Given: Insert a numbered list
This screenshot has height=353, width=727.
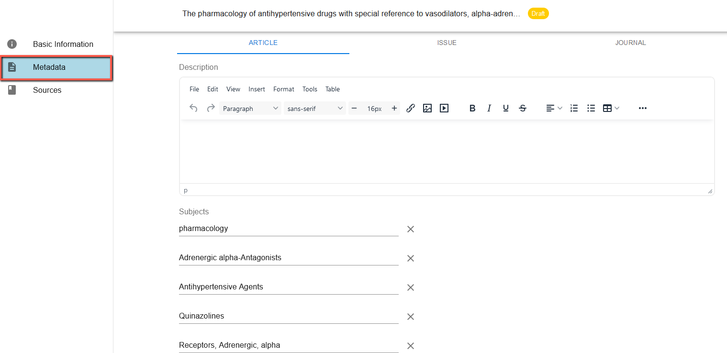Looking at the screenshot, I should pos(574,108).
